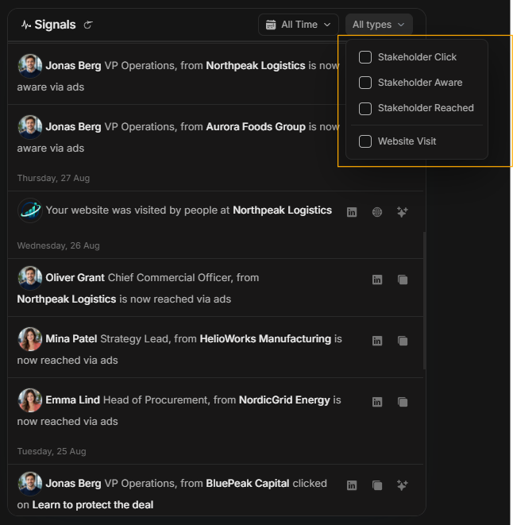Click the Signals panel title
Viewport: 513px width, 525px height.
tap(55, 25)
